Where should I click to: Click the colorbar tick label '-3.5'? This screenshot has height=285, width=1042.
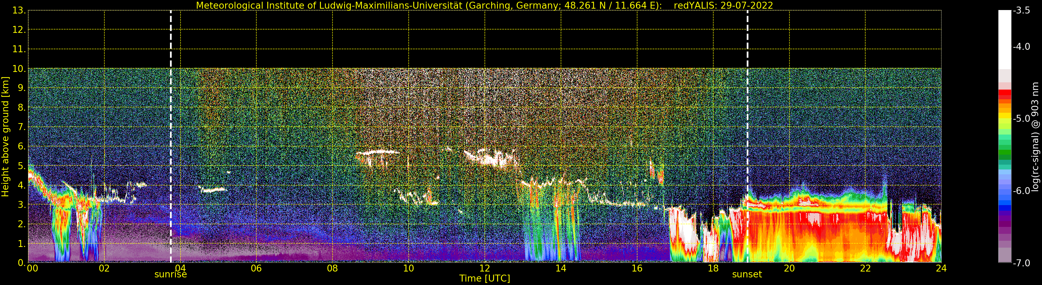point(1022,10)
